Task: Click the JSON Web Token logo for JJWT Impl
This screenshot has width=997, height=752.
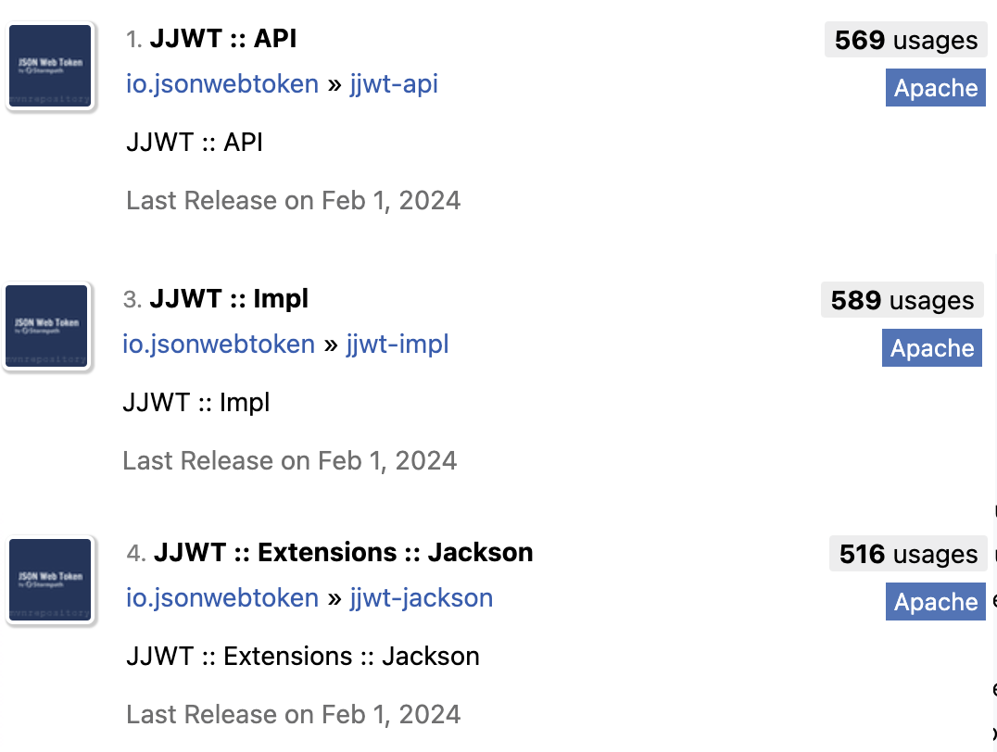Action: (x=46, y=325)
